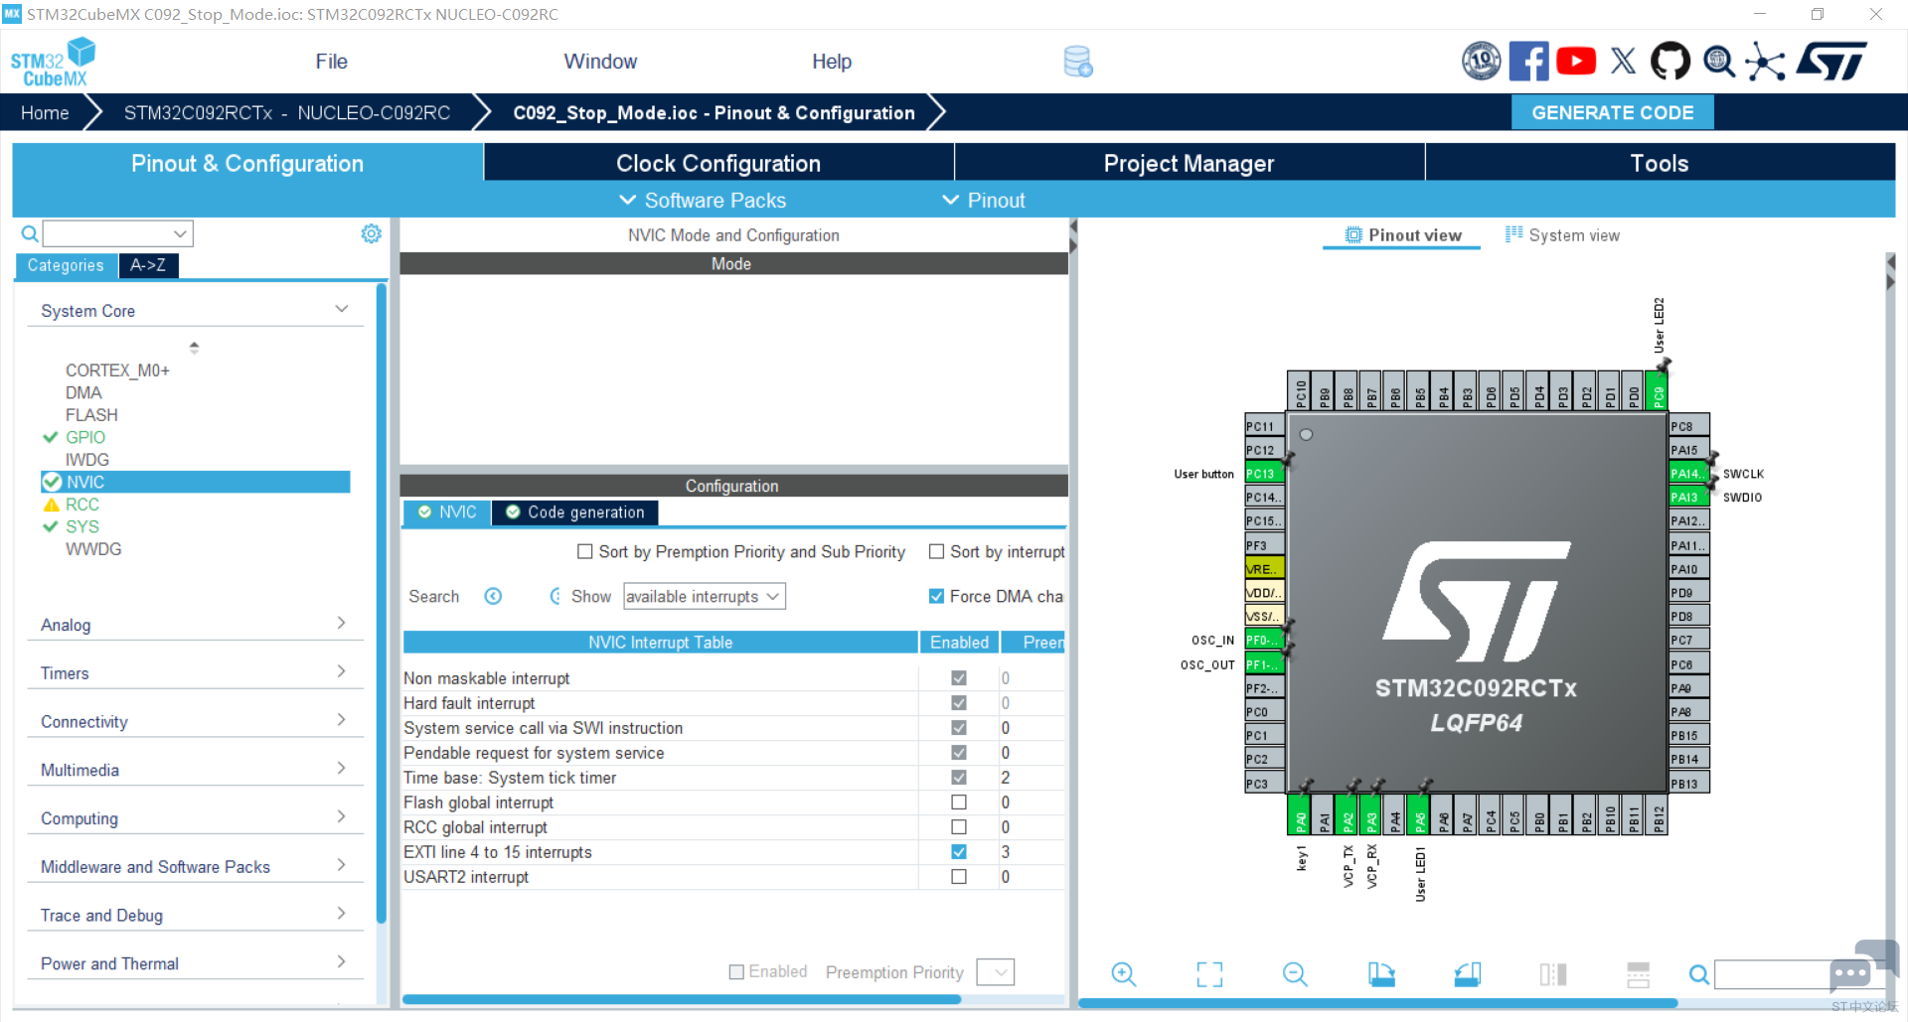The width and height of the screenshot is (1908, 1022).
Task: Click the fit-to-screen pinout icon
Action: 1209,974
